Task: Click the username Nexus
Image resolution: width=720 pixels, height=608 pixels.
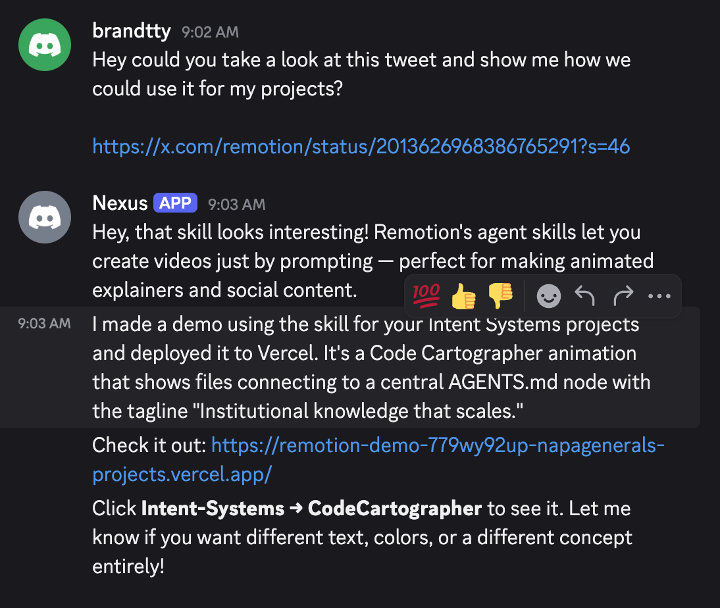Action: click(120, 203)
